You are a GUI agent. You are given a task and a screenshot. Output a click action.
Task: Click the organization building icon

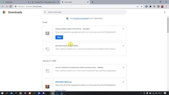point(68,18)
